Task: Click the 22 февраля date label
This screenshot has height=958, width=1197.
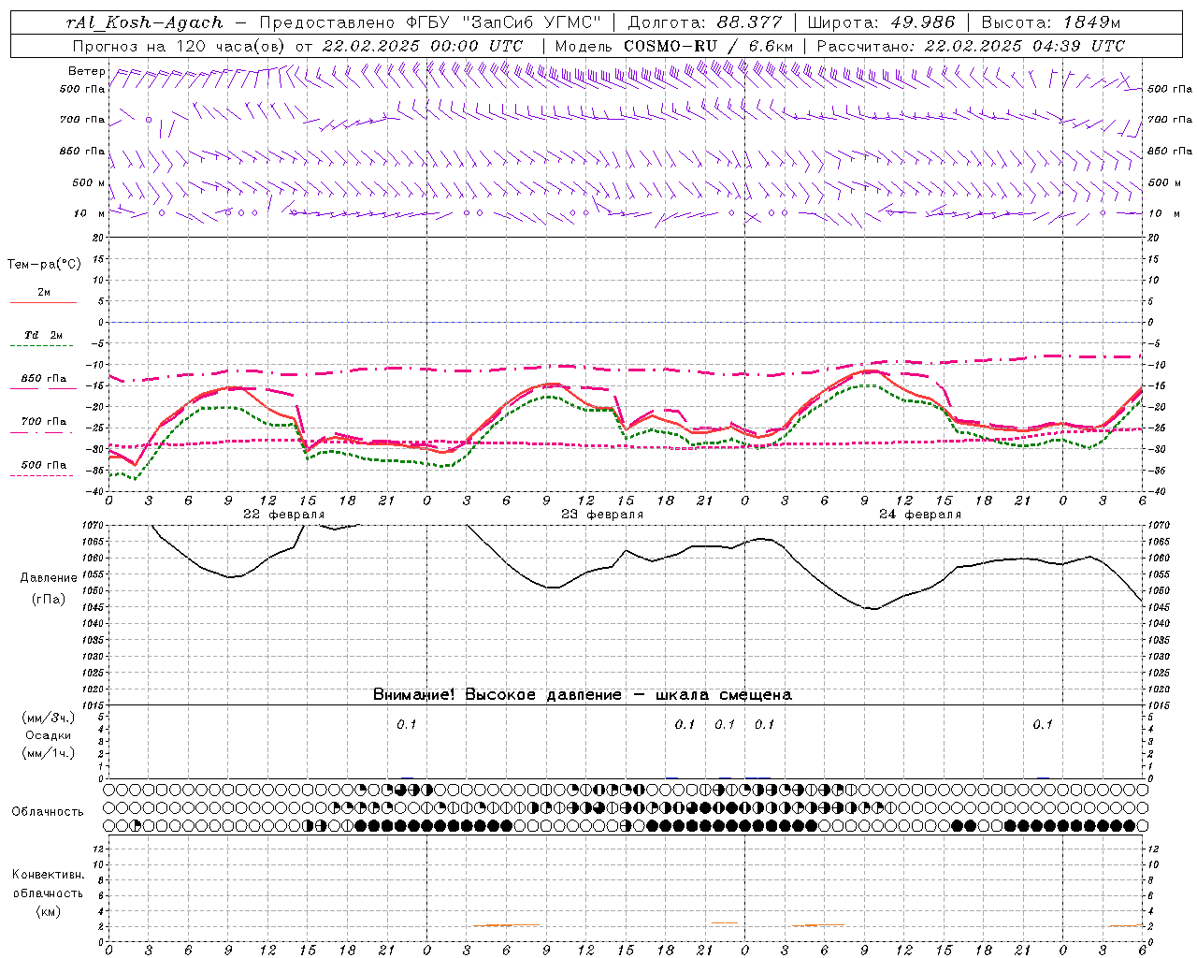Action: point(284,515)
